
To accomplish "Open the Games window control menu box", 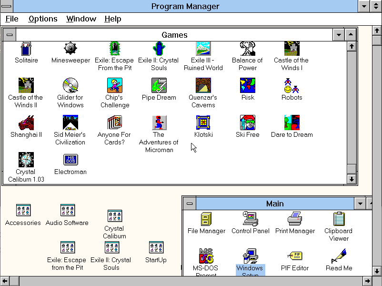I will click(10, 35).
